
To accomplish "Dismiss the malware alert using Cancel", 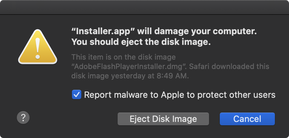I will [x=247, y=119].
